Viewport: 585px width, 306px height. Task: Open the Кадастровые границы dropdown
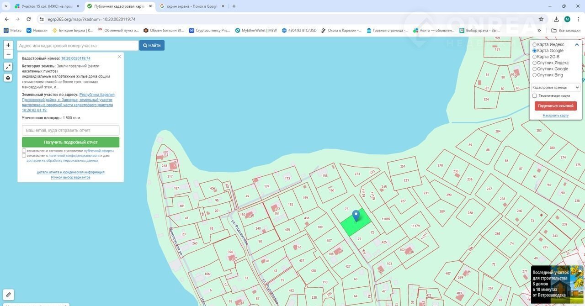pos(555,87)
